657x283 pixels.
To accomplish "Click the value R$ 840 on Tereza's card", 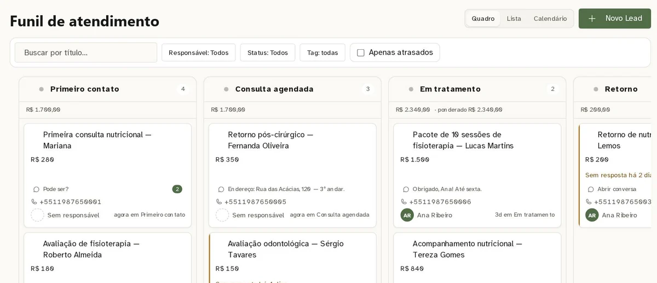I will [x=412, y=269].
